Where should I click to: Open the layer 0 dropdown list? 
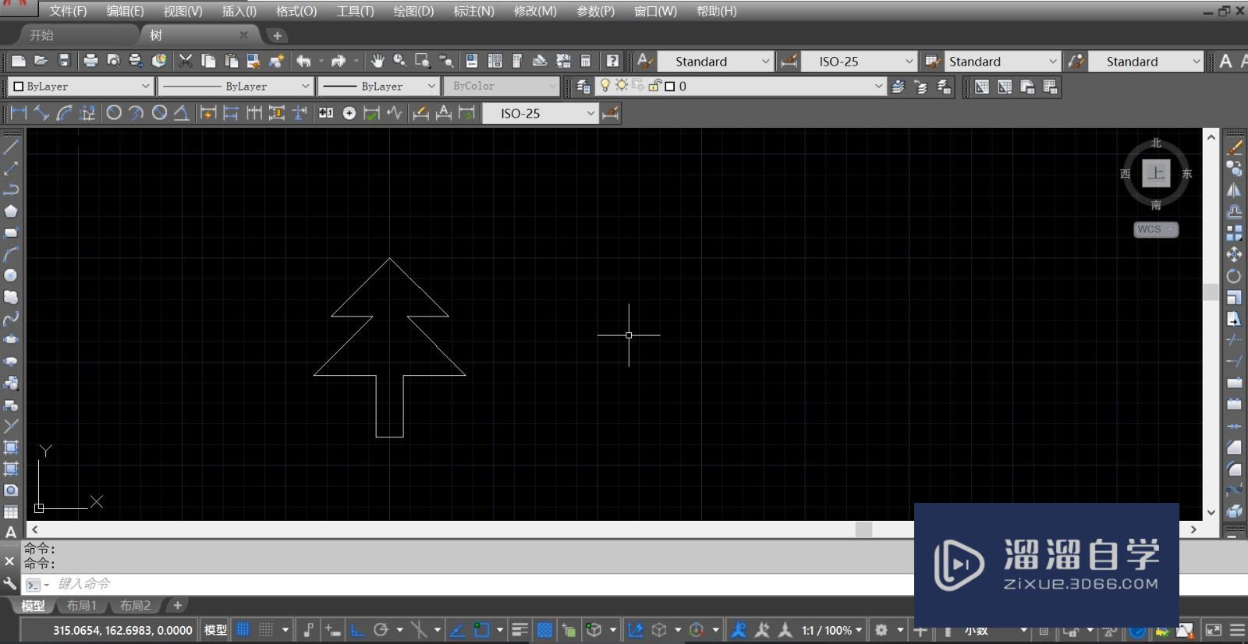pos(741,86)
